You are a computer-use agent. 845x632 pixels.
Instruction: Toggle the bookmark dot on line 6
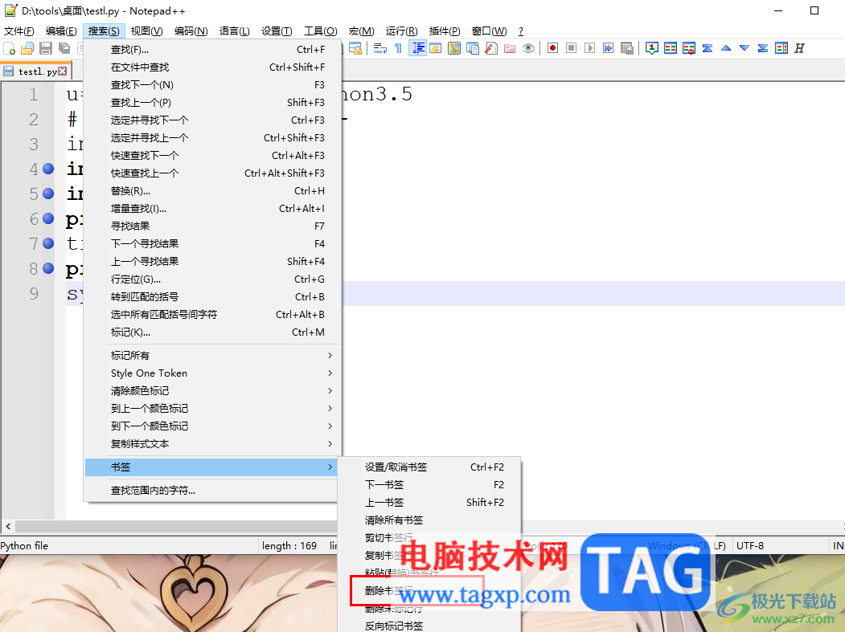click(48, 218)
